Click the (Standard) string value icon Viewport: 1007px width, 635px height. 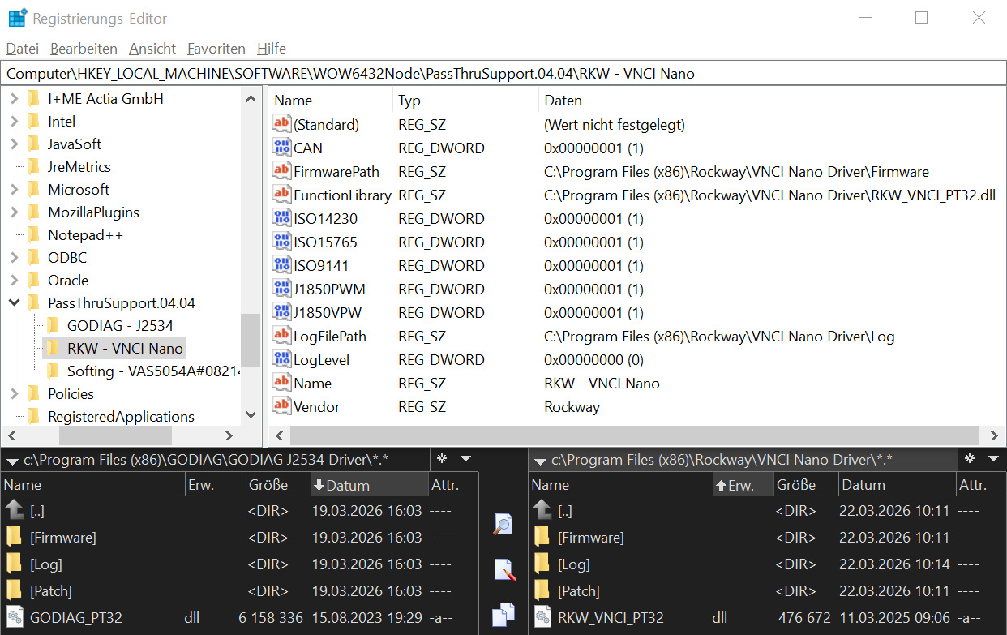[x=281, y=124]
